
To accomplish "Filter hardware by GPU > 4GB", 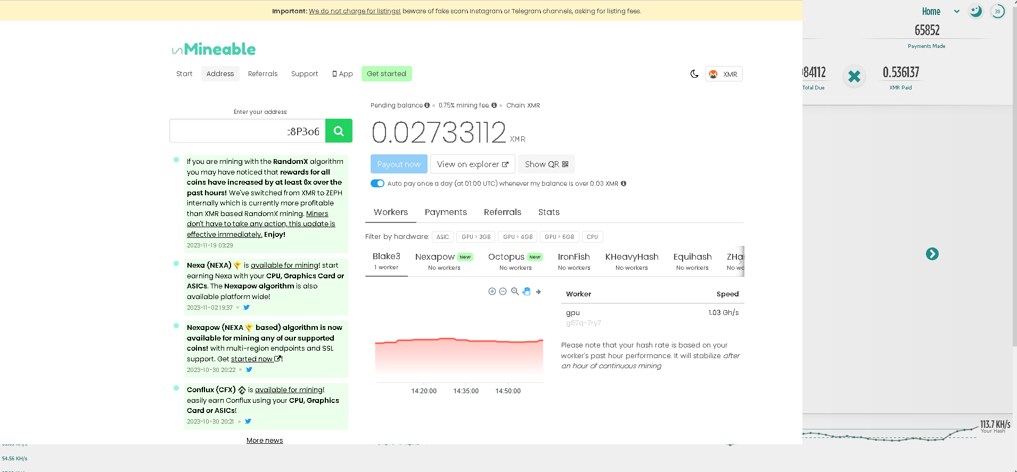I will pyautogui.click(x=518, y=237).
